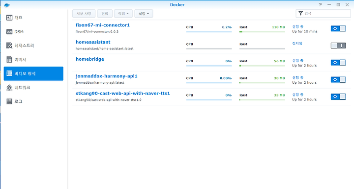Click the 이미지 sidebar icon

point(9,60)
